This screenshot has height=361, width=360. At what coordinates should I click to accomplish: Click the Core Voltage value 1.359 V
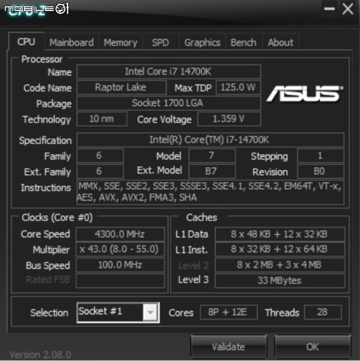229,119
